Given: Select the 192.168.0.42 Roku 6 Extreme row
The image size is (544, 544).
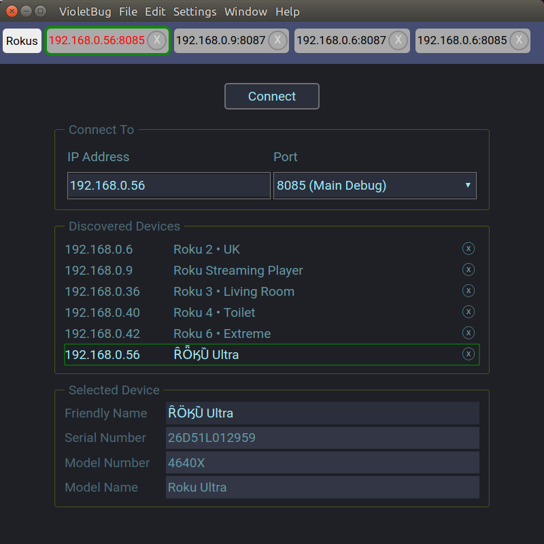Looking at the screenshot, I should (x=271, y=334).
